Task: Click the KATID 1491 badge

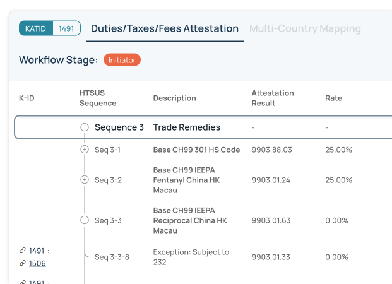Action: pyautogui.click(x=50, y=28)
